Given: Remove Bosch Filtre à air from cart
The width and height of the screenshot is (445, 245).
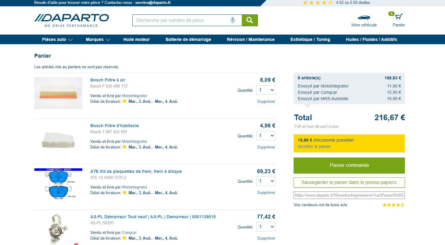Looking at the screenshot, I should click(266, 102).
